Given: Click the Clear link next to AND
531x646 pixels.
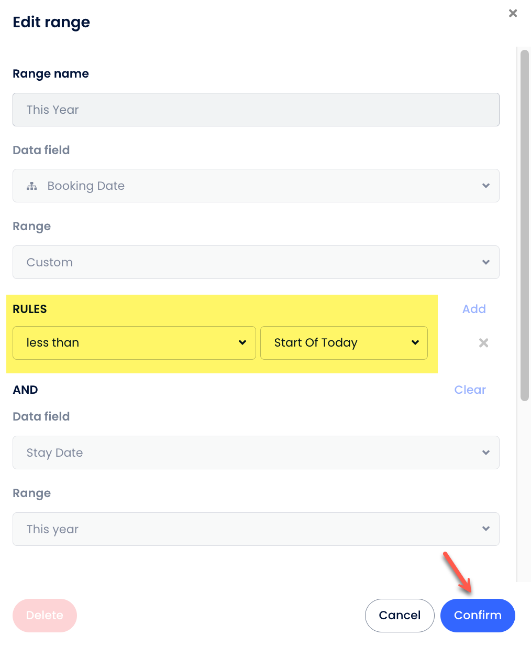Looking at the screenshot, I should (x=470, y=390).
